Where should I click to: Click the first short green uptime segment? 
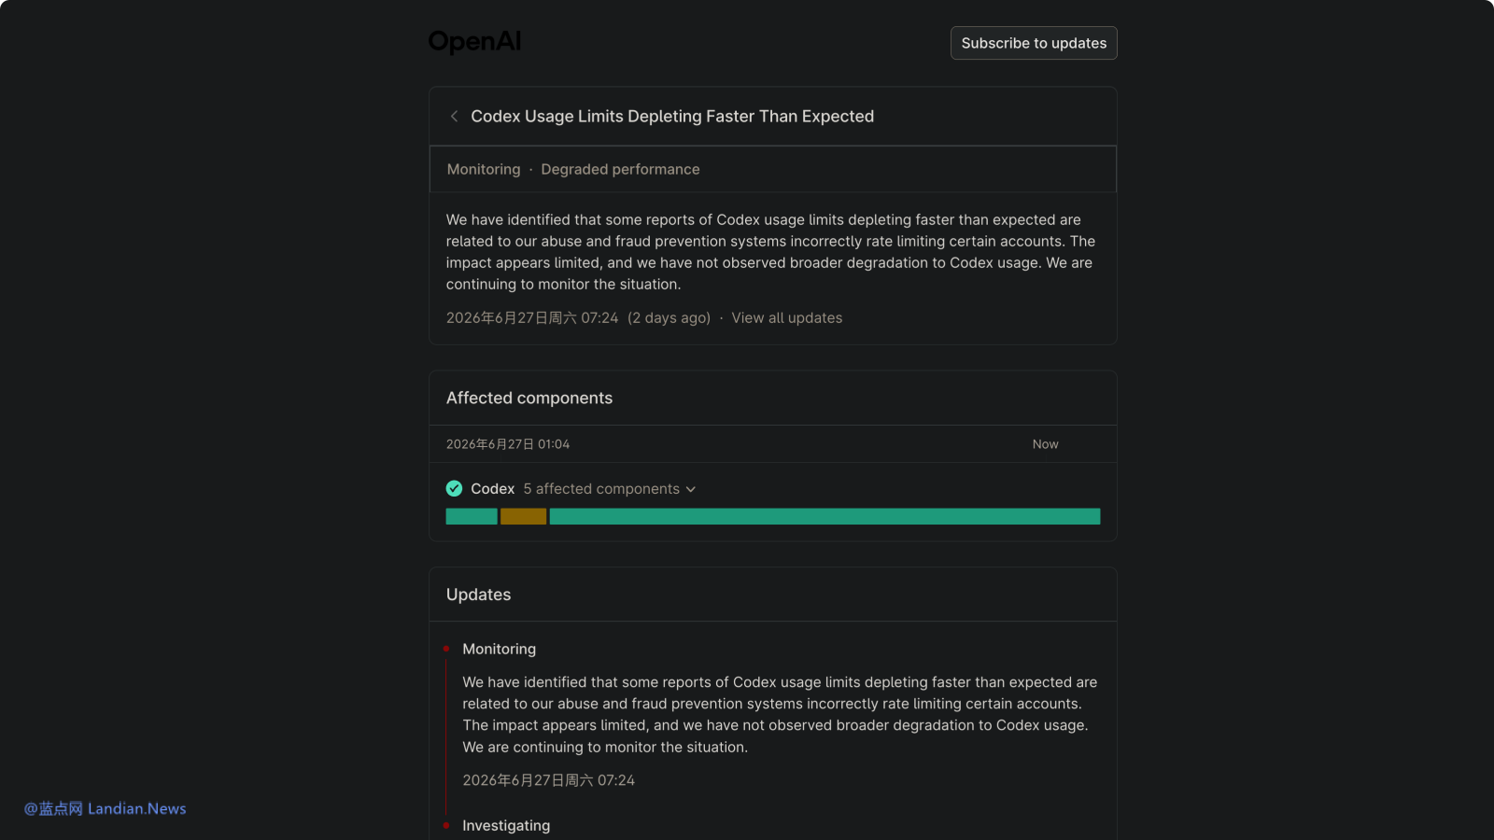click(x=472, y=516)
